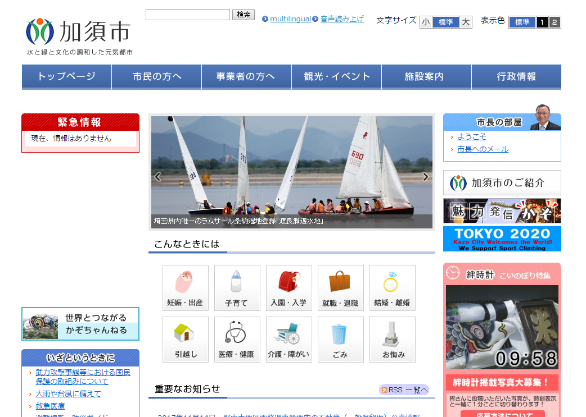Open the 観光・イベント menu
The height and width of the screenshot is (417, 586).
336,77
